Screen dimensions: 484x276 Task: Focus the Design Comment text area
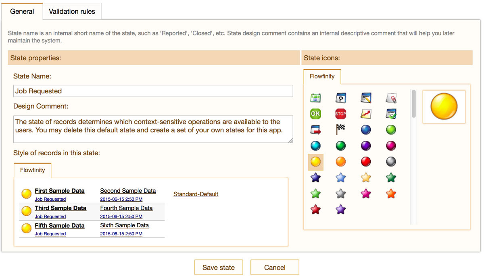coord(153,129)
